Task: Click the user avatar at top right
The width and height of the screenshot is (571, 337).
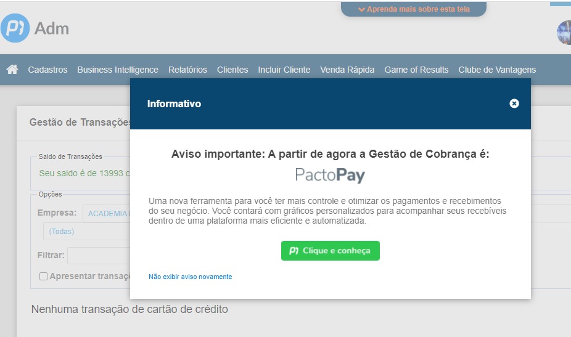Action: pyautogui.click(x=564, y=33)
